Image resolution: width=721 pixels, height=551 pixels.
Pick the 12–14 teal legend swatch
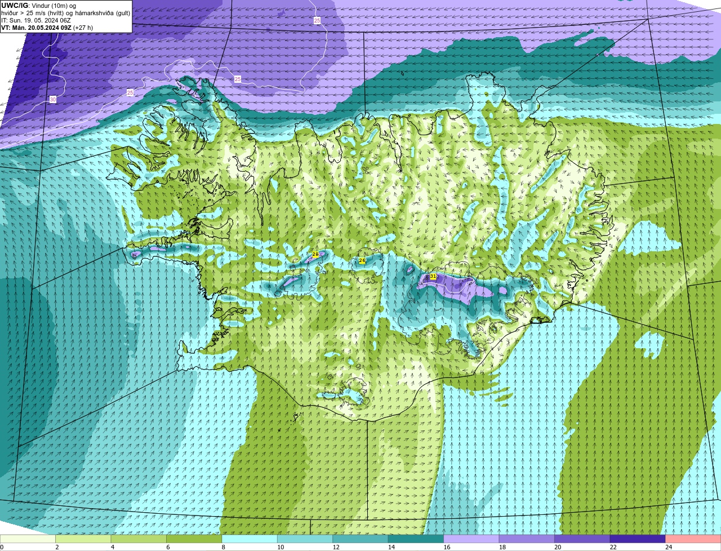click(361, 539)
